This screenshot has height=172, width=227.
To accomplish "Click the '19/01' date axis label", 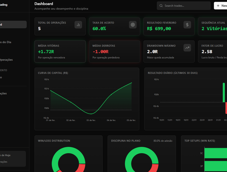I will 186,120.
